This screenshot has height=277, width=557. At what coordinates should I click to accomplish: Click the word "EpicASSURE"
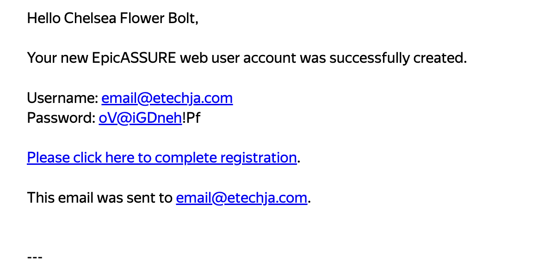tap(133, 58)
